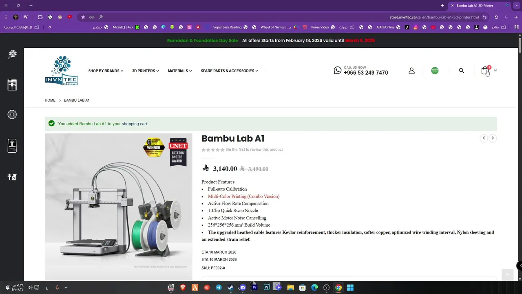Expand the Materials menu
The image size is (522, 294).
pos(180,71)
